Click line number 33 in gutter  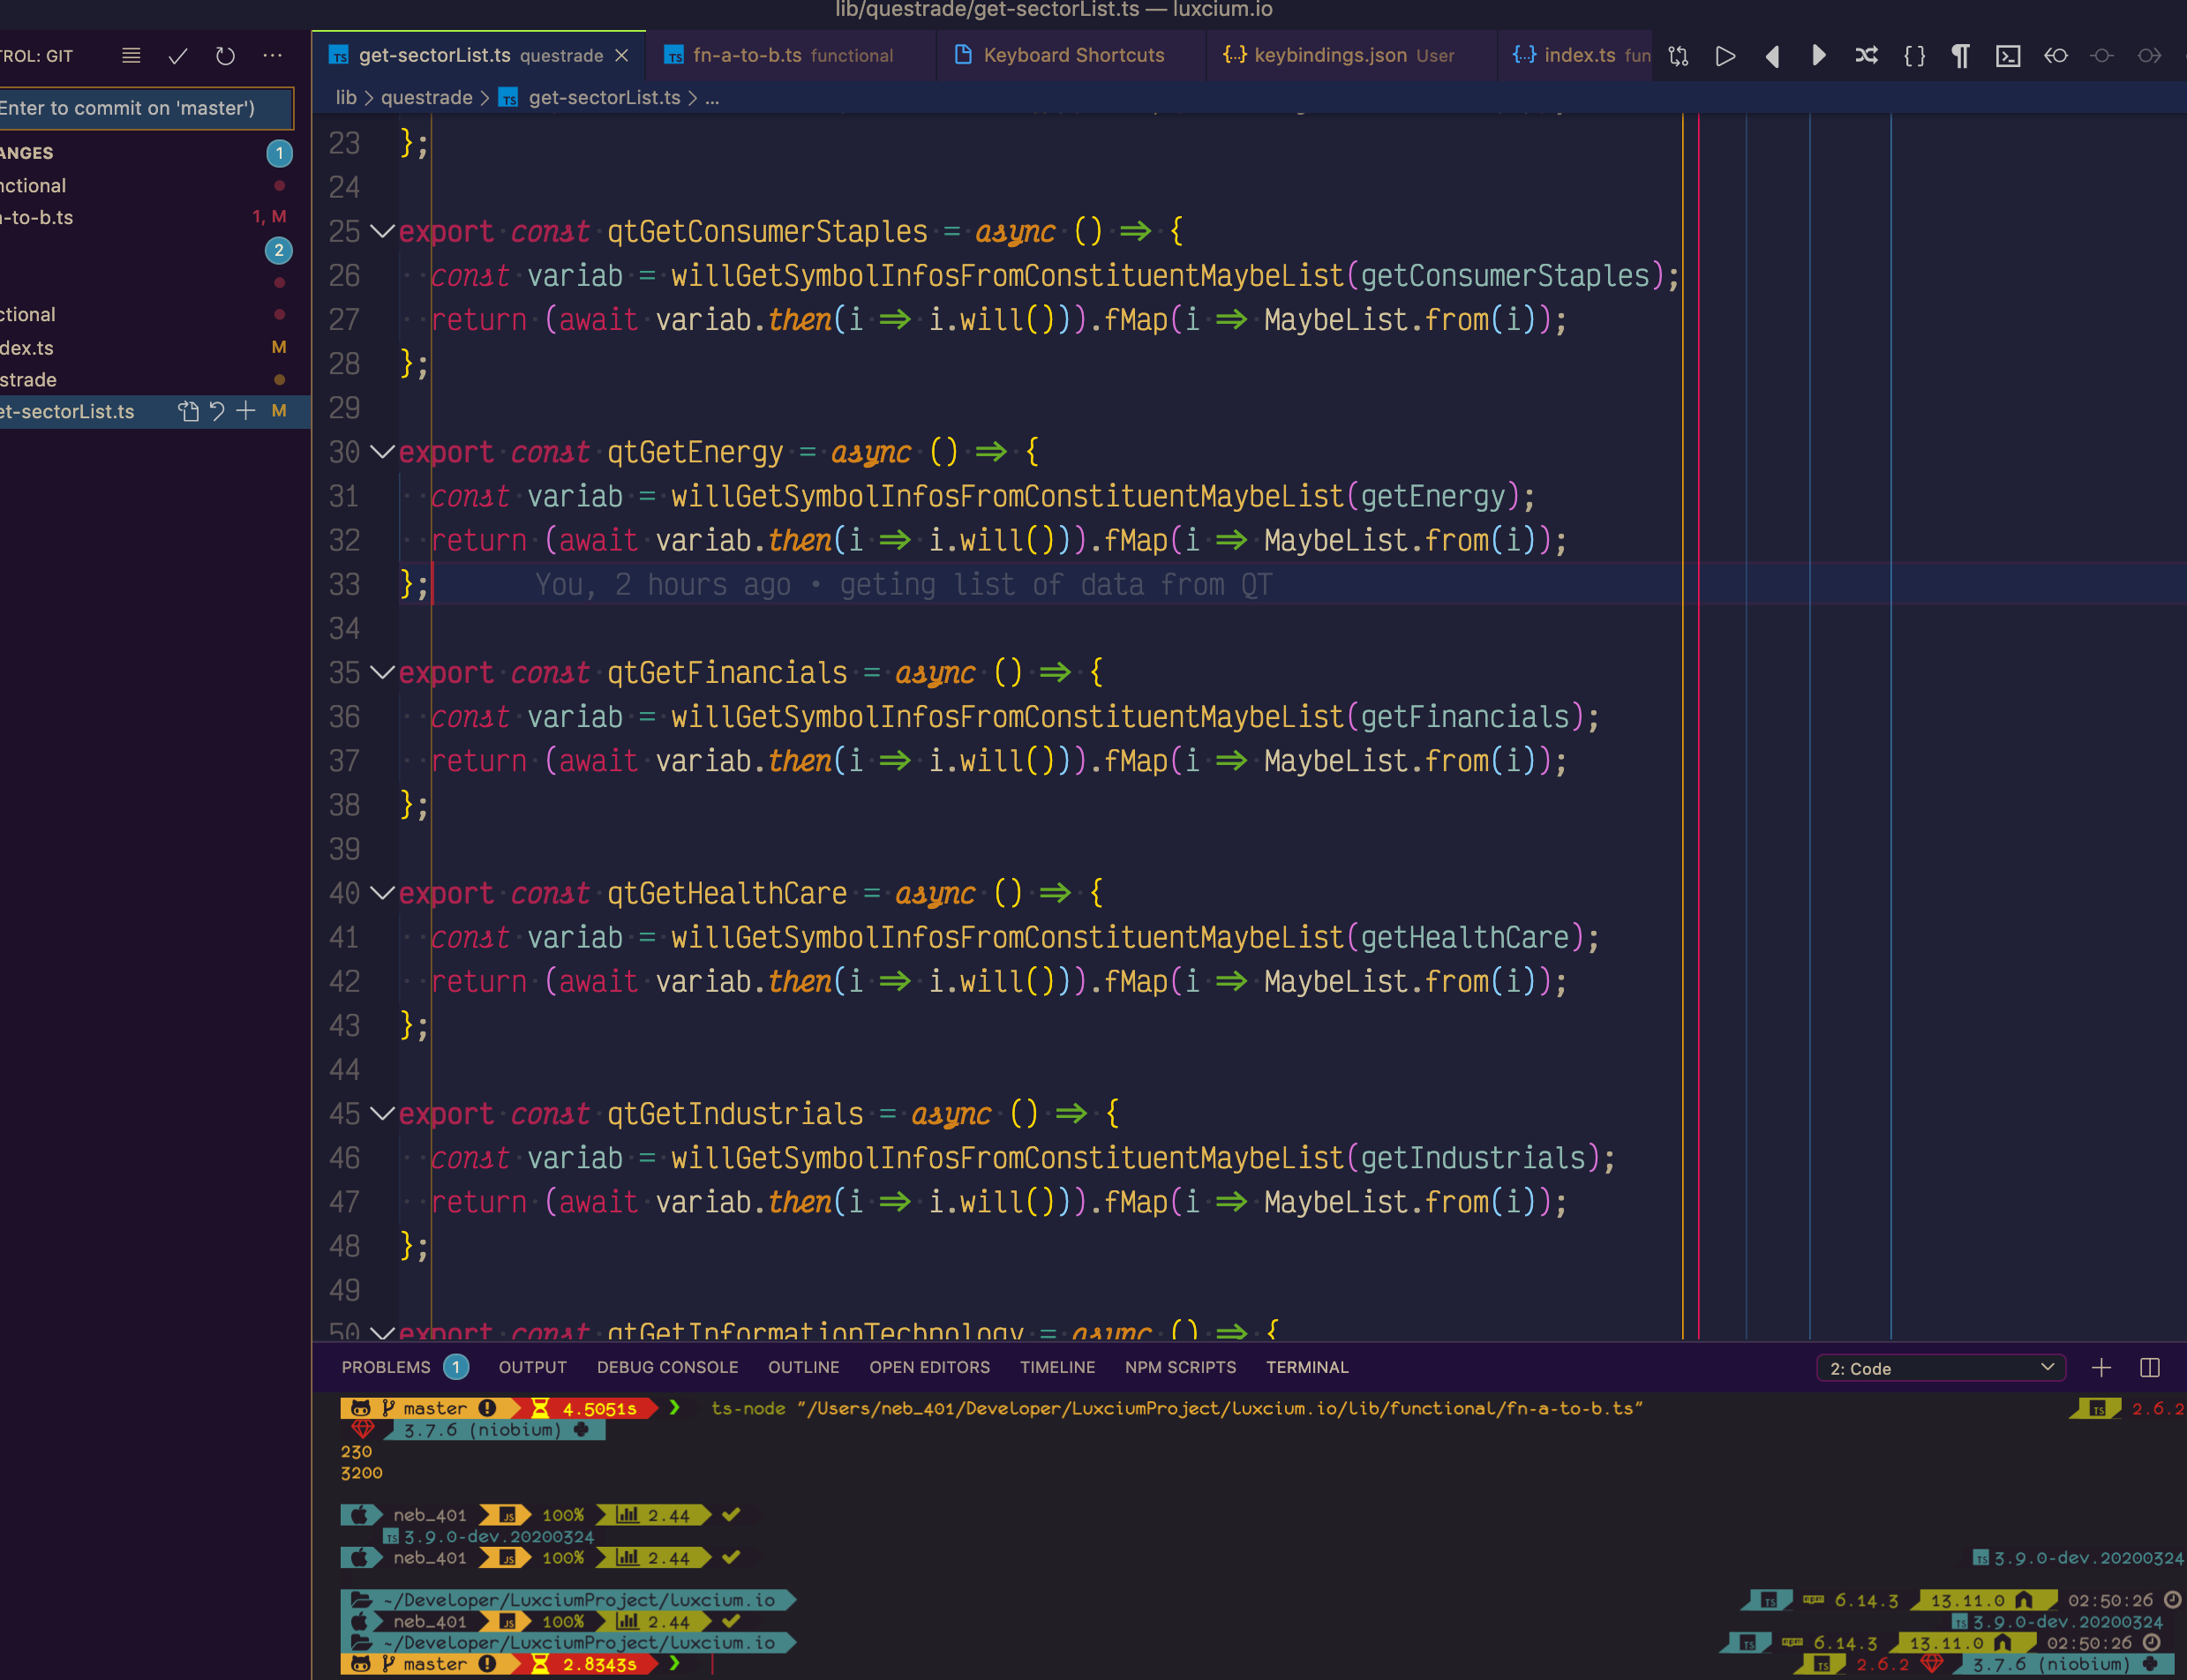[x=345, y=584]
